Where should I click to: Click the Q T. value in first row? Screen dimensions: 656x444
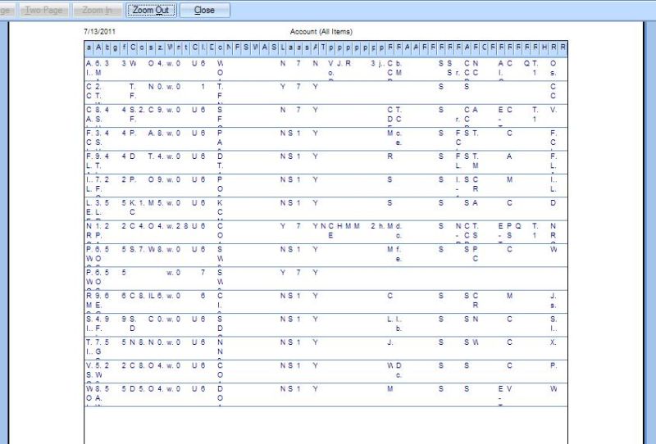(x=531, y=64)
